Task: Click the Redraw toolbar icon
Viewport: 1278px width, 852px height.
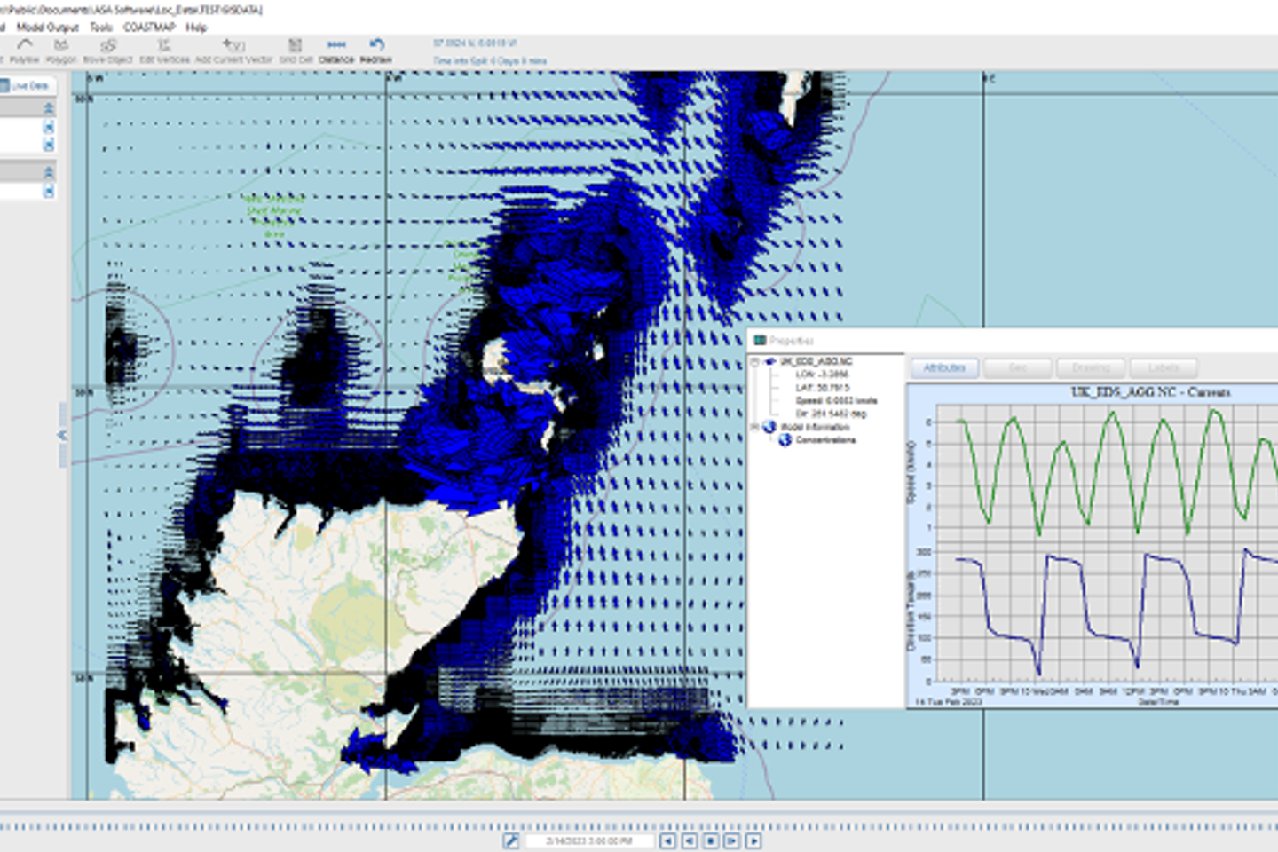Action: pos(376,50)
